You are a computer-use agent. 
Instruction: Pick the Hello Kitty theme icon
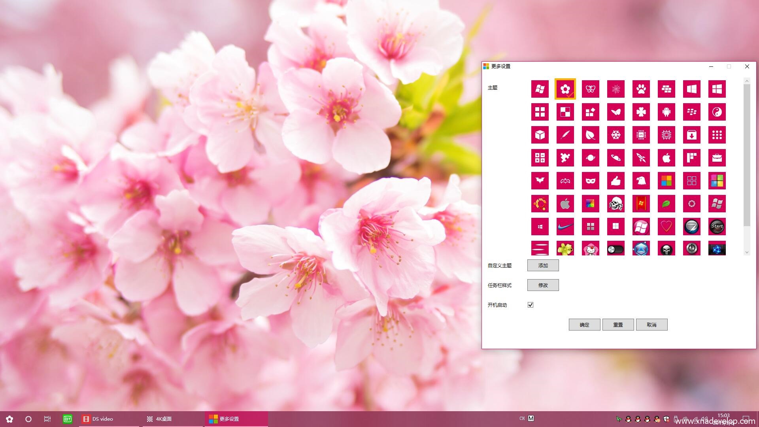pyautogui.click(x=590, y=249)
